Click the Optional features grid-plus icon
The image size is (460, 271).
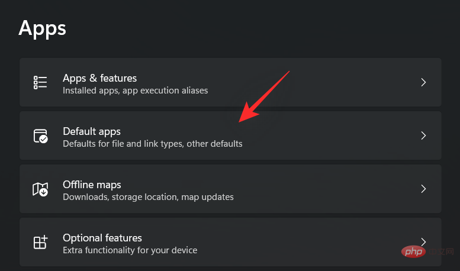[40, 242]
